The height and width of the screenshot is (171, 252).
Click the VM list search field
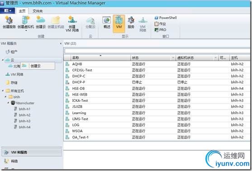157,51
